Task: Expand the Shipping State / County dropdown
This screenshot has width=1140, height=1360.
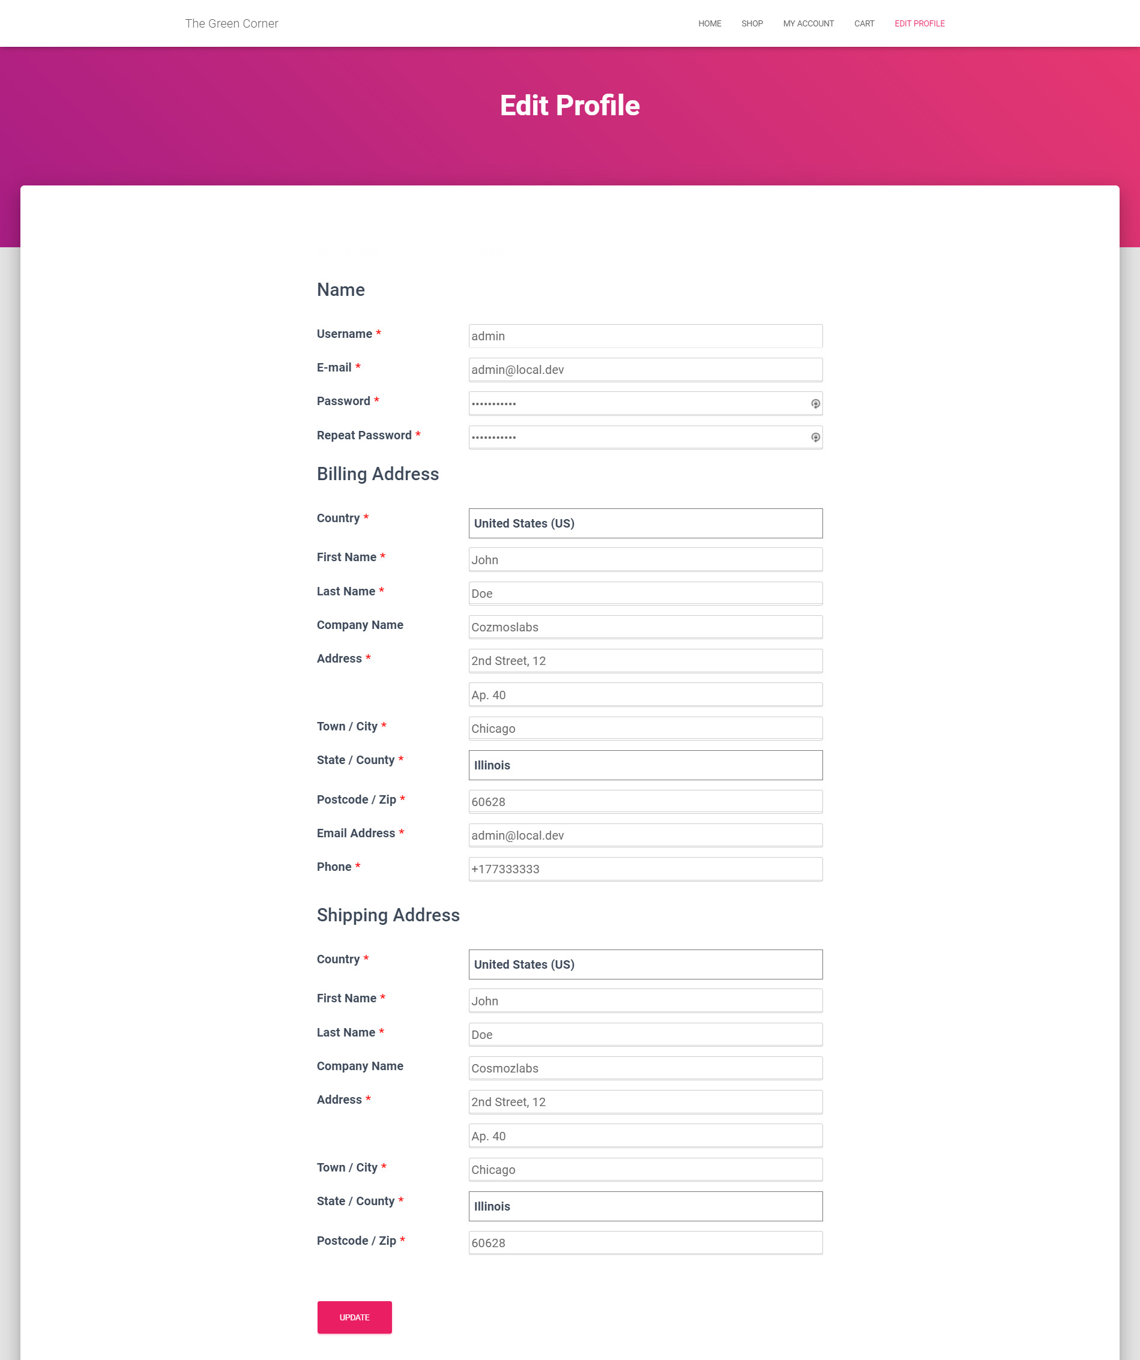Action: pos(645,1206)
